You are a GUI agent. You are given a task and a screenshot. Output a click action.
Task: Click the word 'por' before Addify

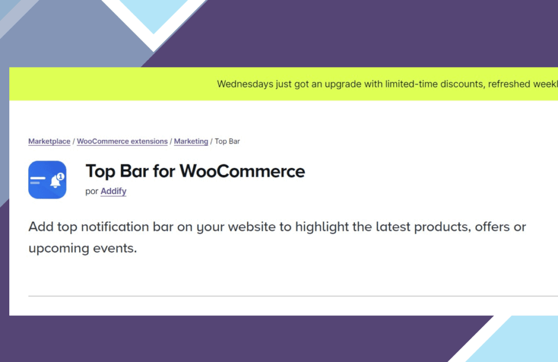click(91, 191)
